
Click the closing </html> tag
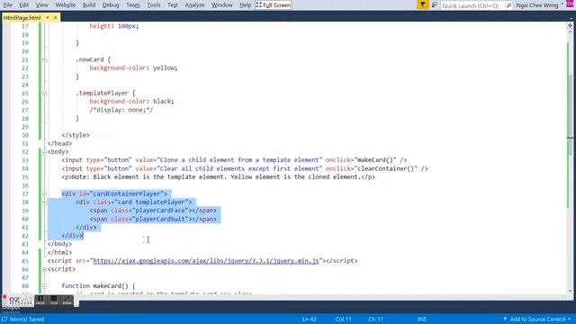(60, 252)
